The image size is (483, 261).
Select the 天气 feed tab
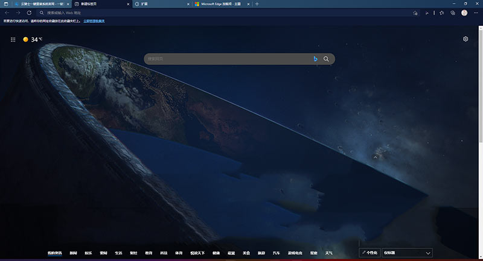[328, 253]
